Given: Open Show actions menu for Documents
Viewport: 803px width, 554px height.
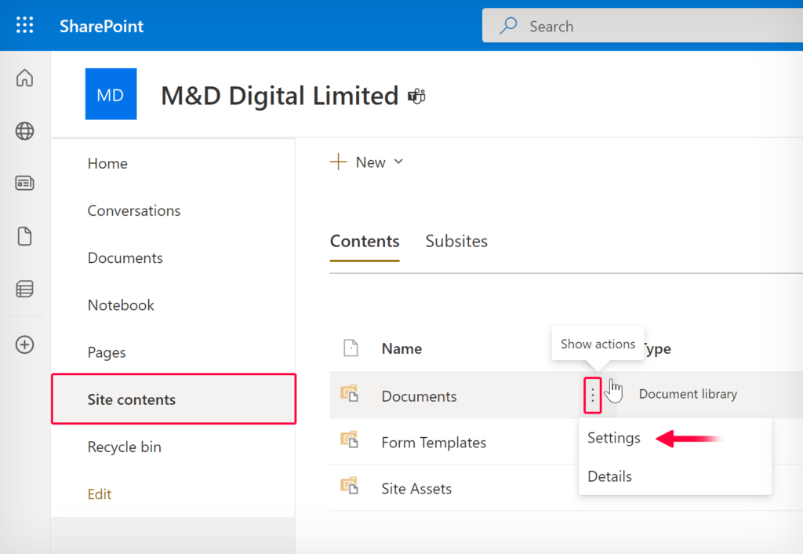Looking at the screenshot, I should coord(592,395).
